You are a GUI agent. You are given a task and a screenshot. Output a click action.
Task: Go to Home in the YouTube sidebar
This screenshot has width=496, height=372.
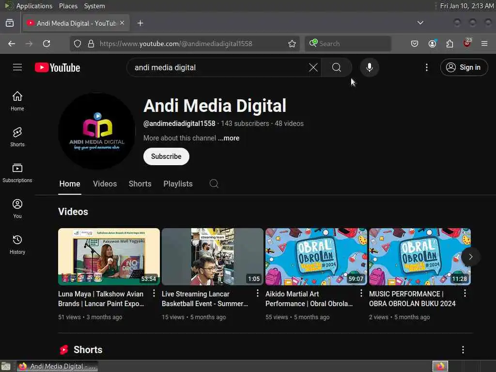coord(17,101)
